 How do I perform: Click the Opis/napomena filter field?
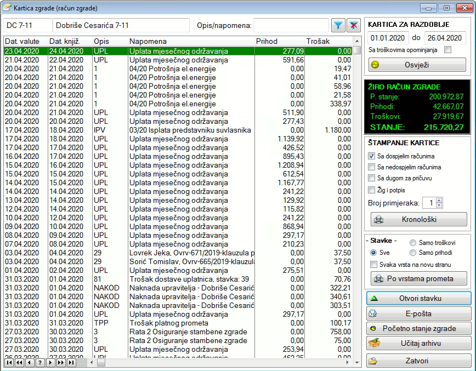[x=291, y=25]
